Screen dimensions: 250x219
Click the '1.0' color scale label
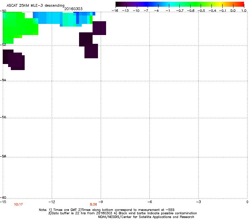pos(244,11)
